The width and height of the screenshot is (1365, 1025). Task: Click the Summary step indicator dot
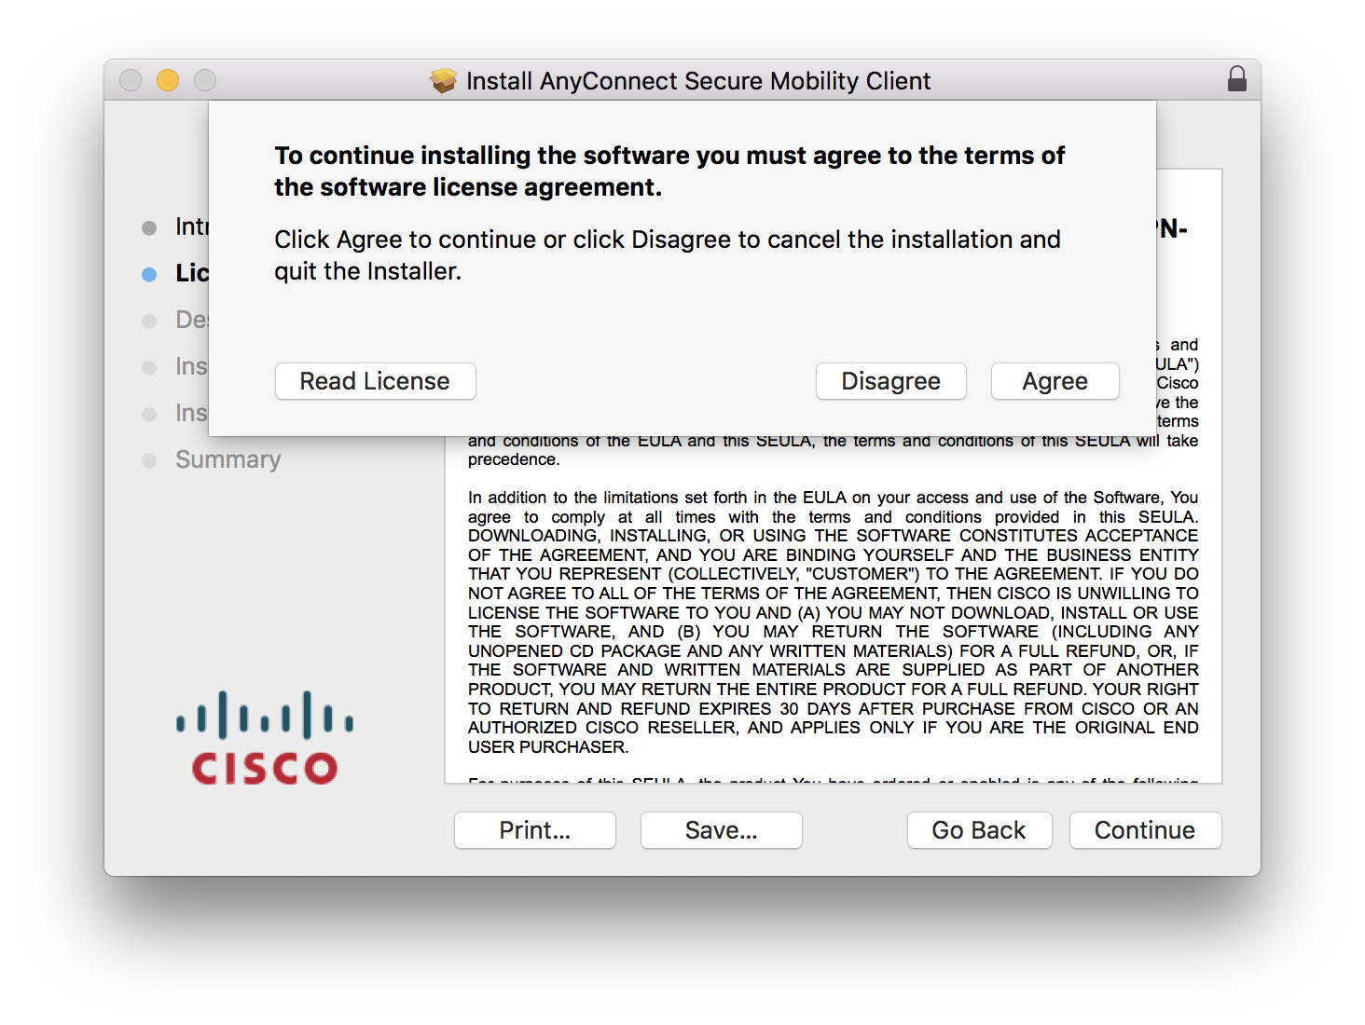point(150,459)
